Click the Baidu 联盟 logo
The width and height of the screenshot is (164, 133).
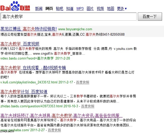pos(15,6)
